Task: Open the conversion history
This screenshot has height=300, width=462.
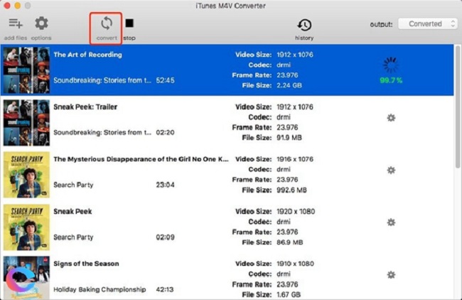Action: coord(304,25)
